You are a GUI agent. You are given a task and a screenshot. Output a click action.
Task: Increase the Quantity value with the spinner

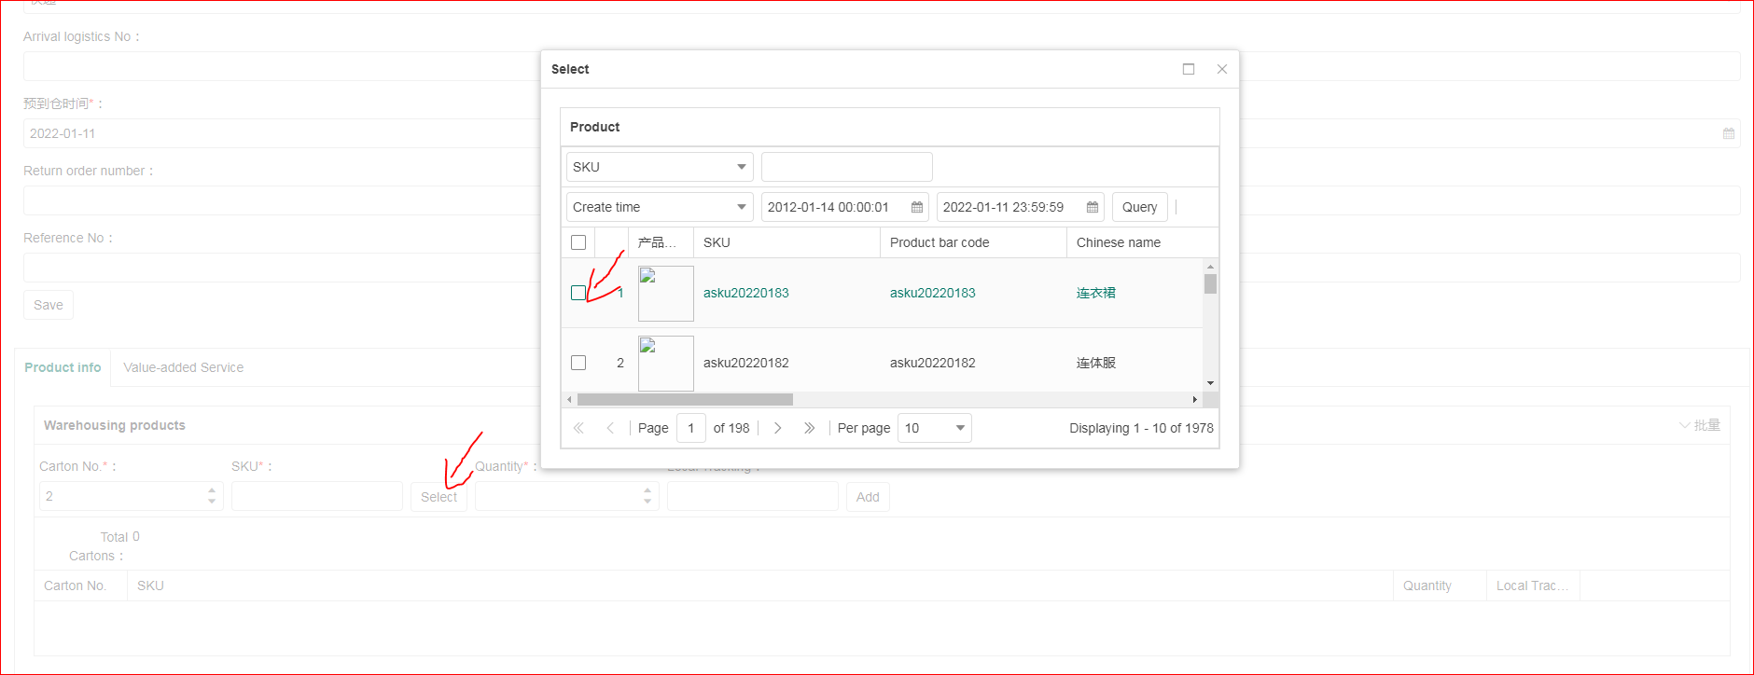(647, 490)
